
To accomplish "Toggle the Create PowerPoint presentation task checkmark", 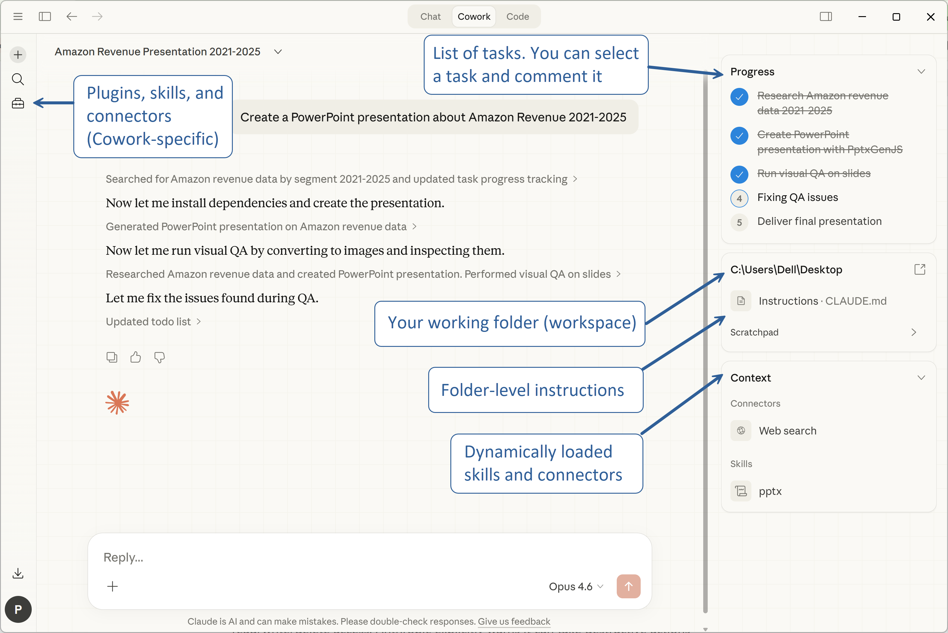I will [739, 136].
